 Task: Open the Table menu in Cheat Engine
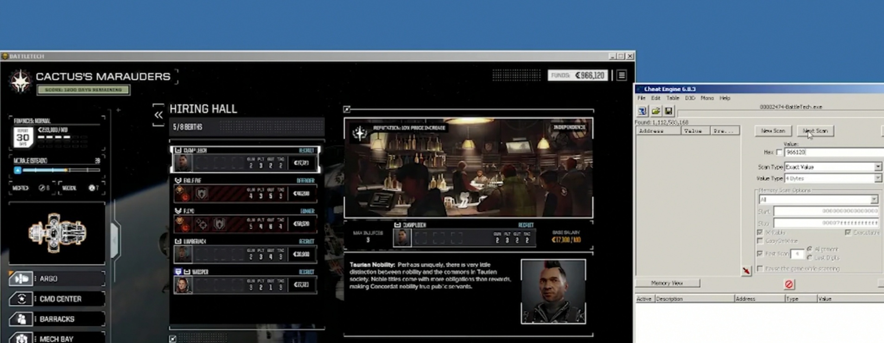(x=673, y=98)
